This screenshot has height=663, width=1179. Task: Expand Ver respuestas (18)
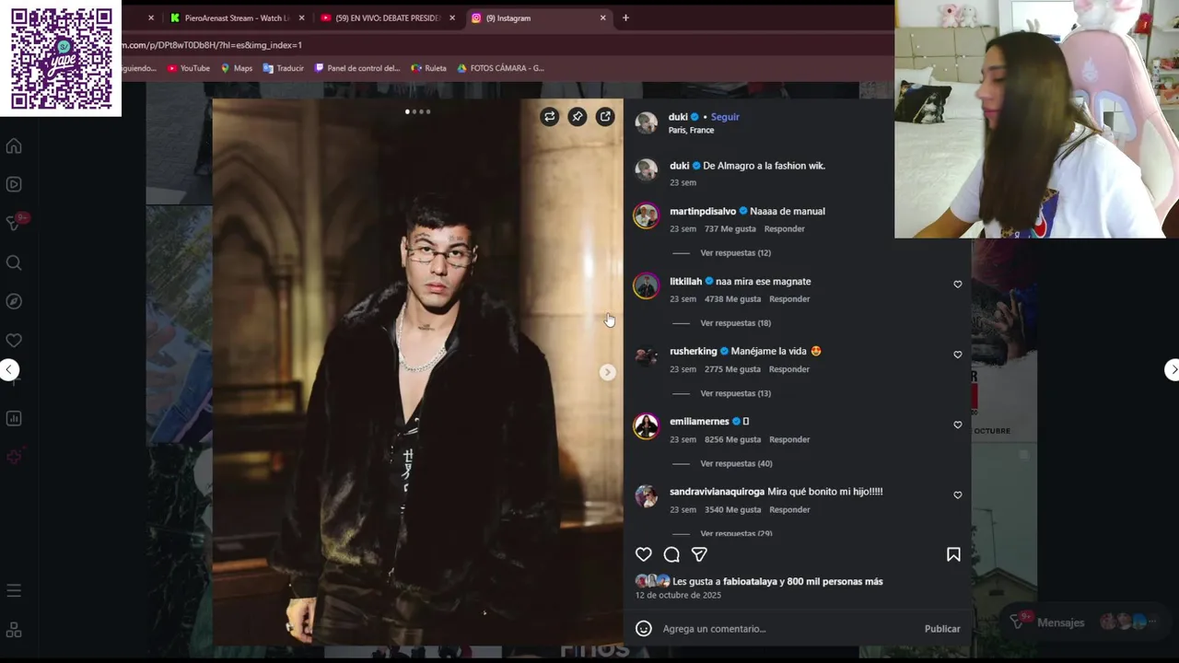point(735,323)
